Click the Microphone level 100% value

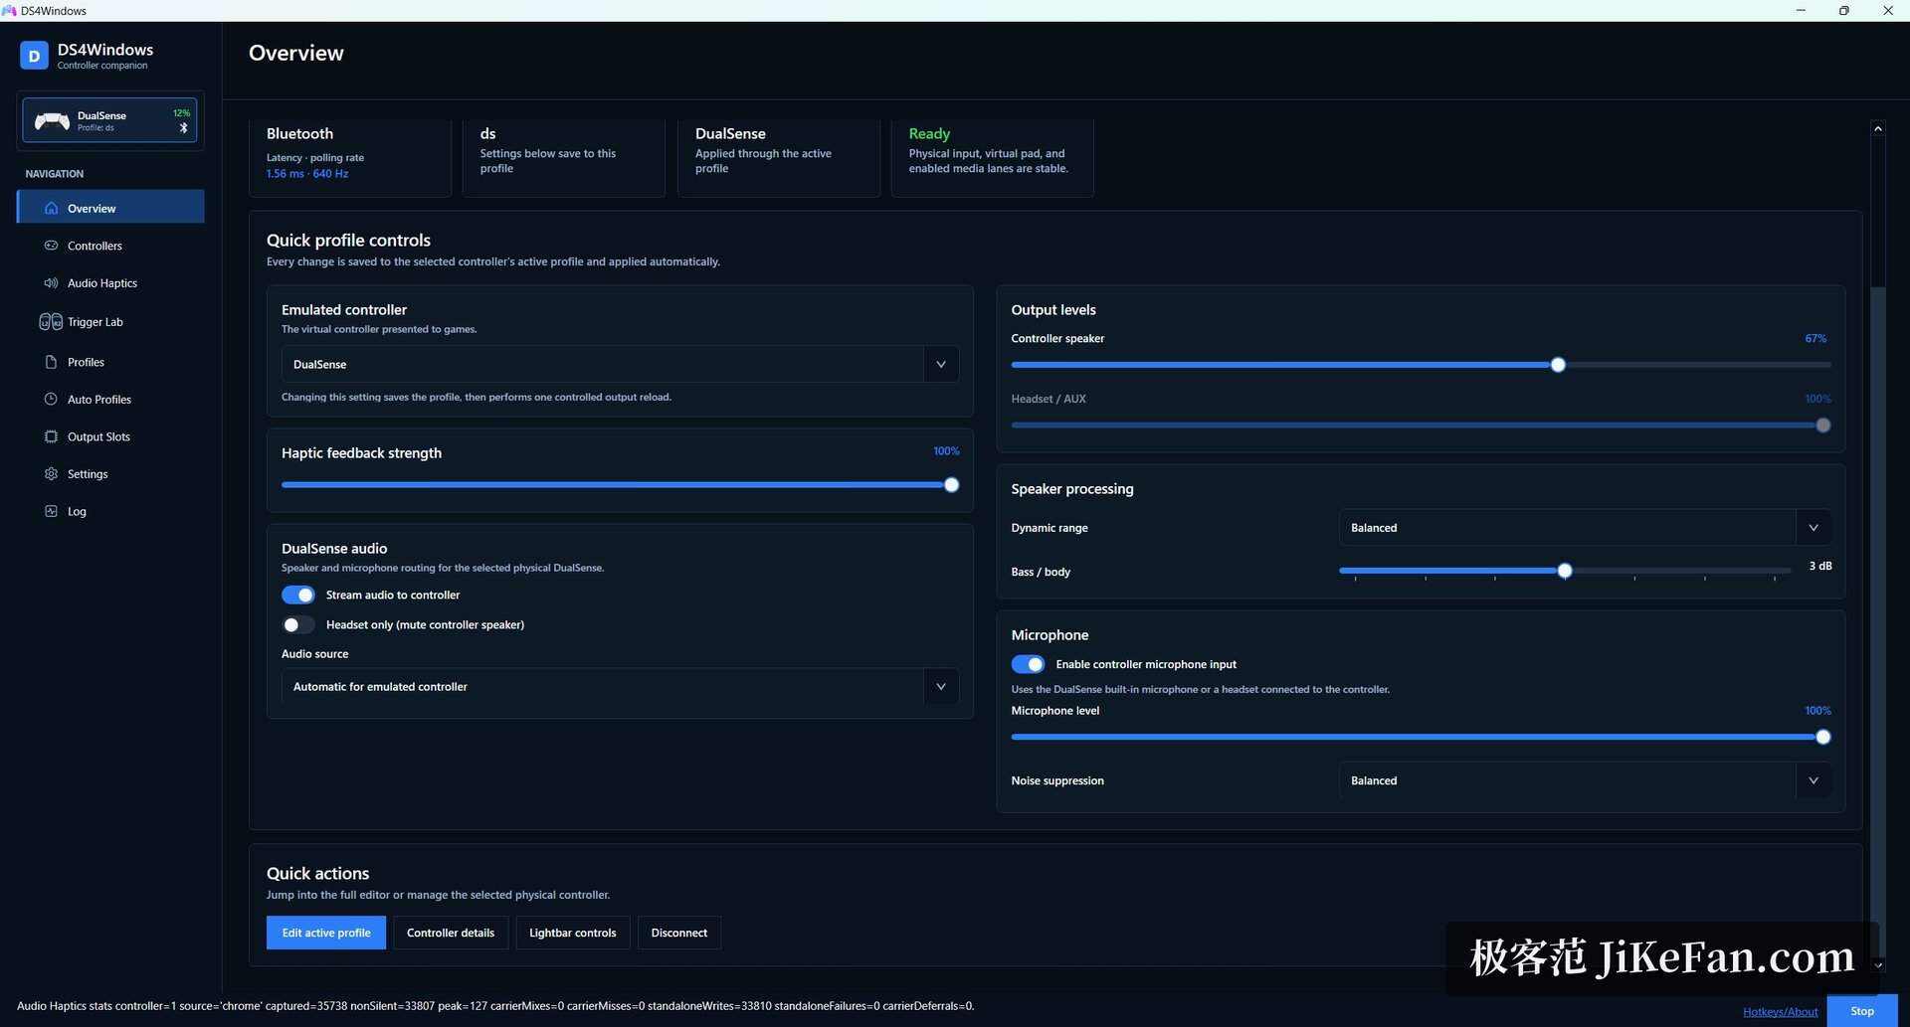pyautogui.click(x=1817, y=711)
